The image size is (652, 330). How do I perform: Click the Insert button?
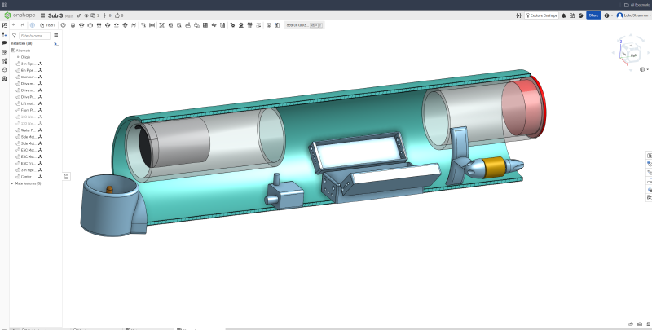tap(47, 25)
